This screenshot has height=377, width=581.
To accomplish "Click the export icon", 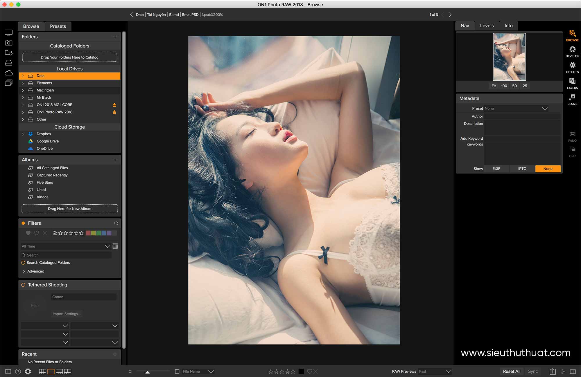I will 553,371.
